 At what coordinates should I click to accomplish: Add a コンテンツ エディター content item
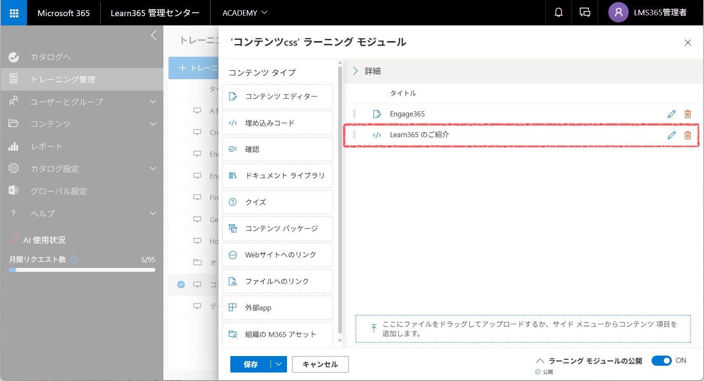(277, 97)
